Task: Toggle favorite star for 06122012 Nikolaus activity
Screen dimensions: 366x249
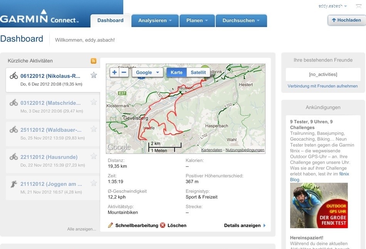Action: 94,75
